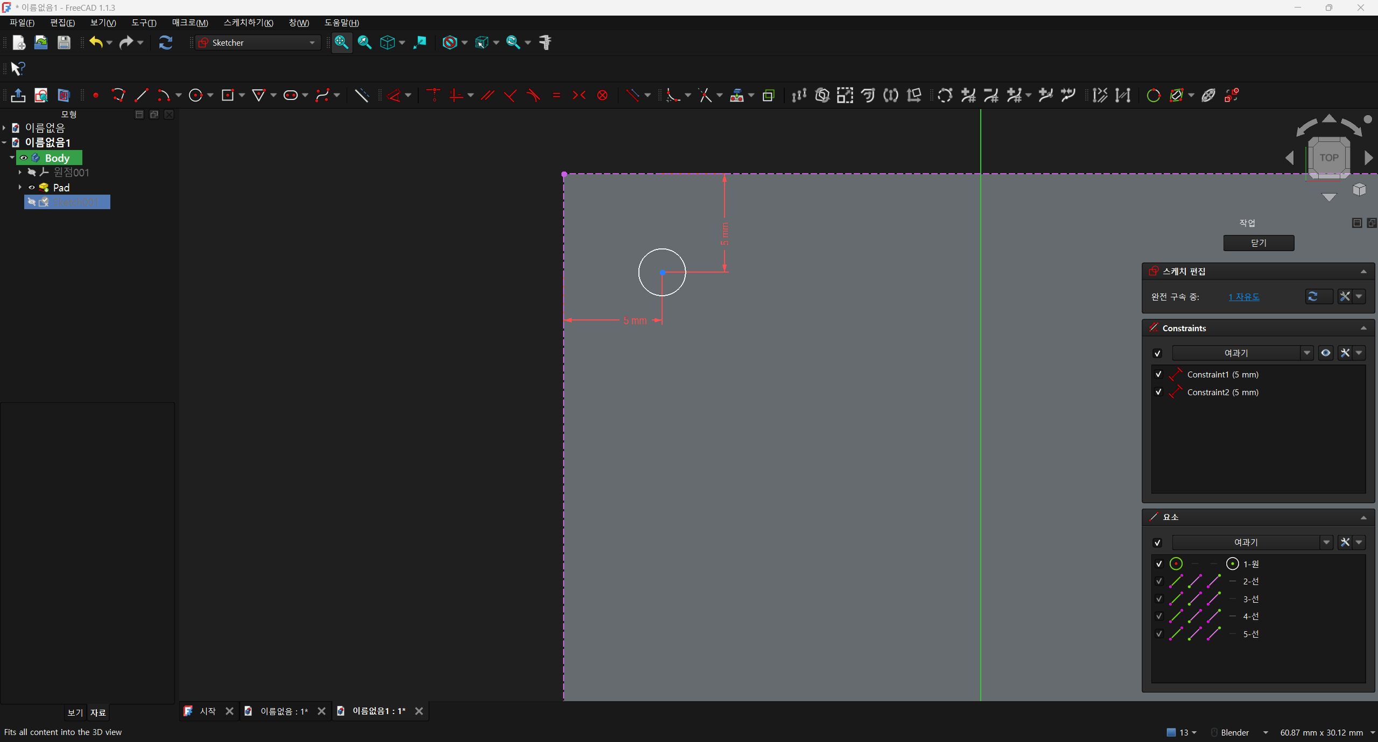Open the Blender navigation style selector

tap(1240, 732)
